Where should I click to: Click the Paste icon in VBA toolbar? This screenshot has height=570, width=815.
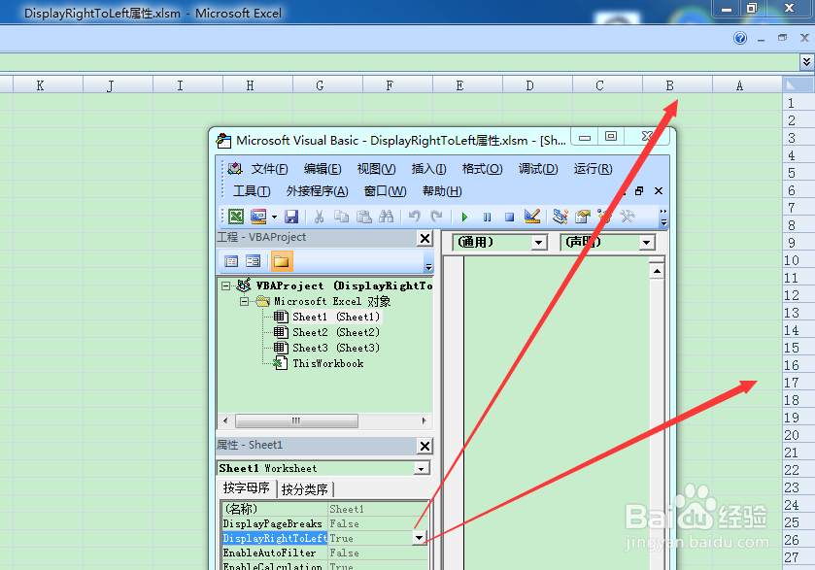click(365, 216)
